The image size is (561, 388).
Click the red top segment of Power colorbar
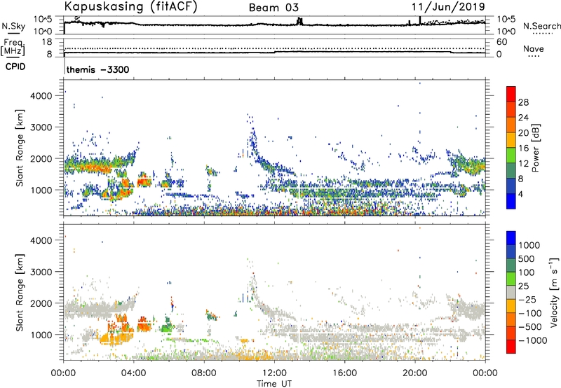click(x=511, y=95)
